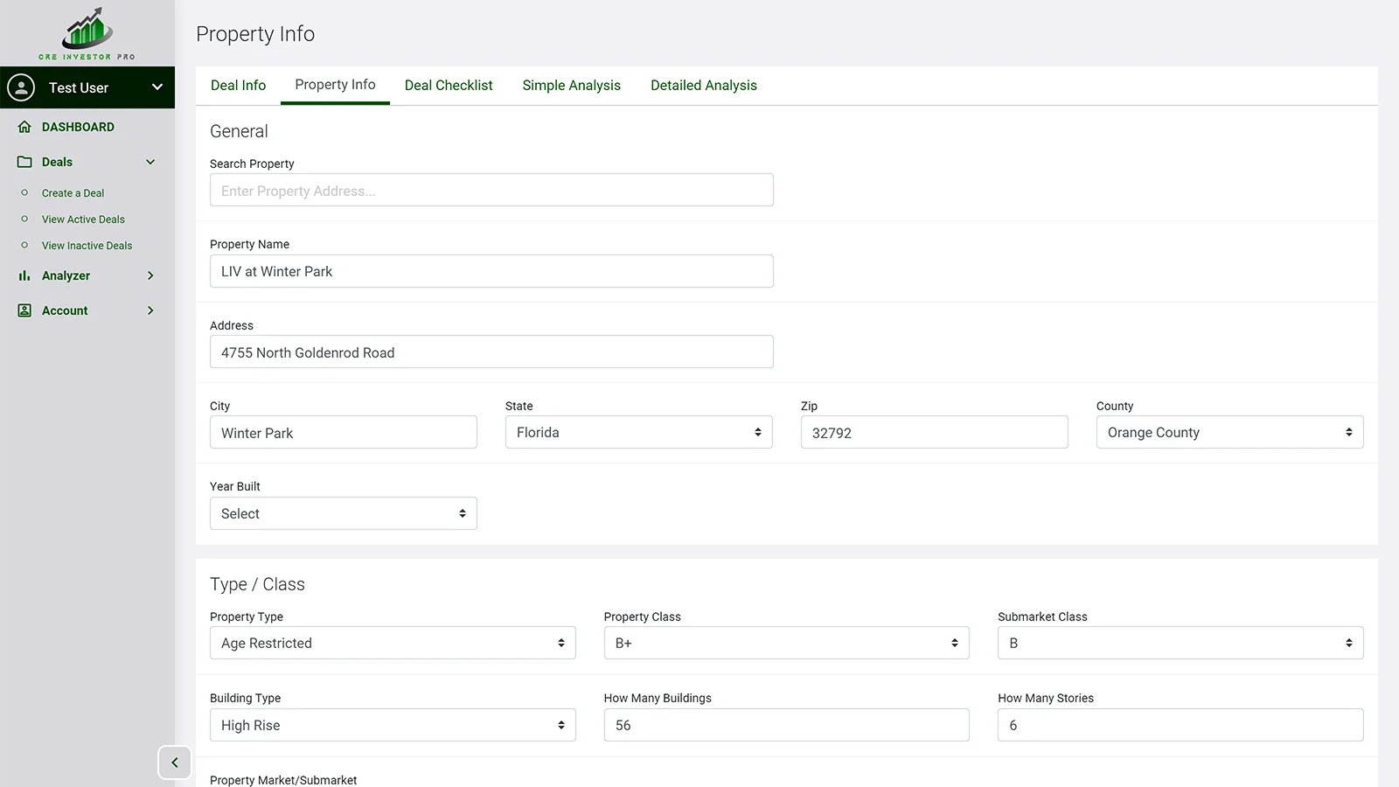This screenshot has height=787, width=1399.
Task: Click the View Inactive Deals bullet icon
Action: pos(24,246)
